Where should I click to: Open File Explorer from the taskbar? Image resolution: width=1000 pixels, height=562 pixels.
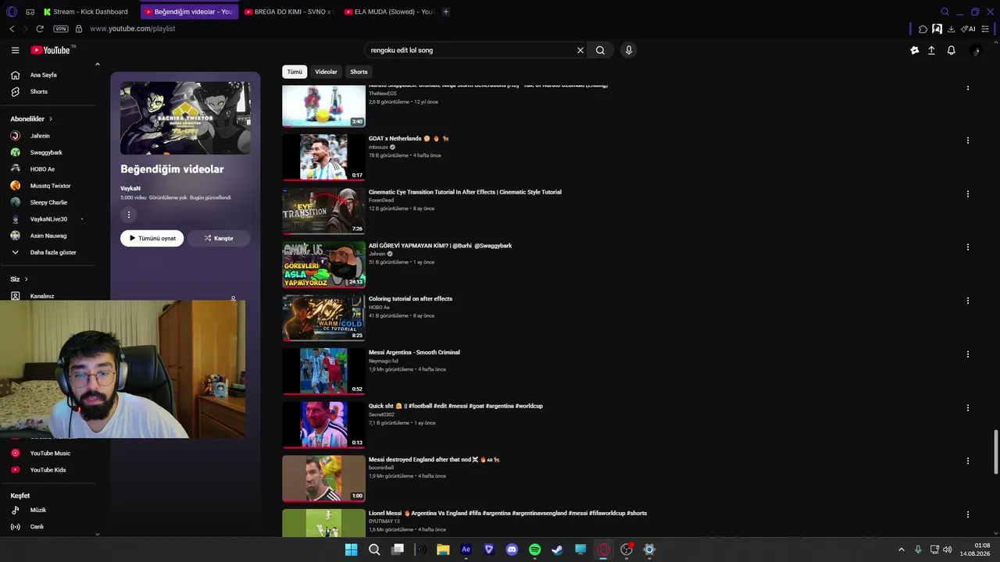[x=443, y=550]
